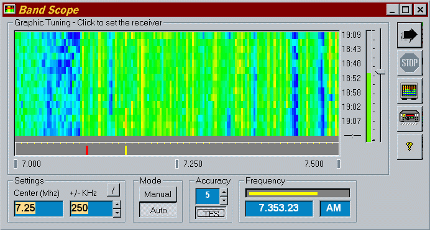430x230 pixels.
Task: Click the +/- KHz field showing 250
Action: click(x=91, y=209)
